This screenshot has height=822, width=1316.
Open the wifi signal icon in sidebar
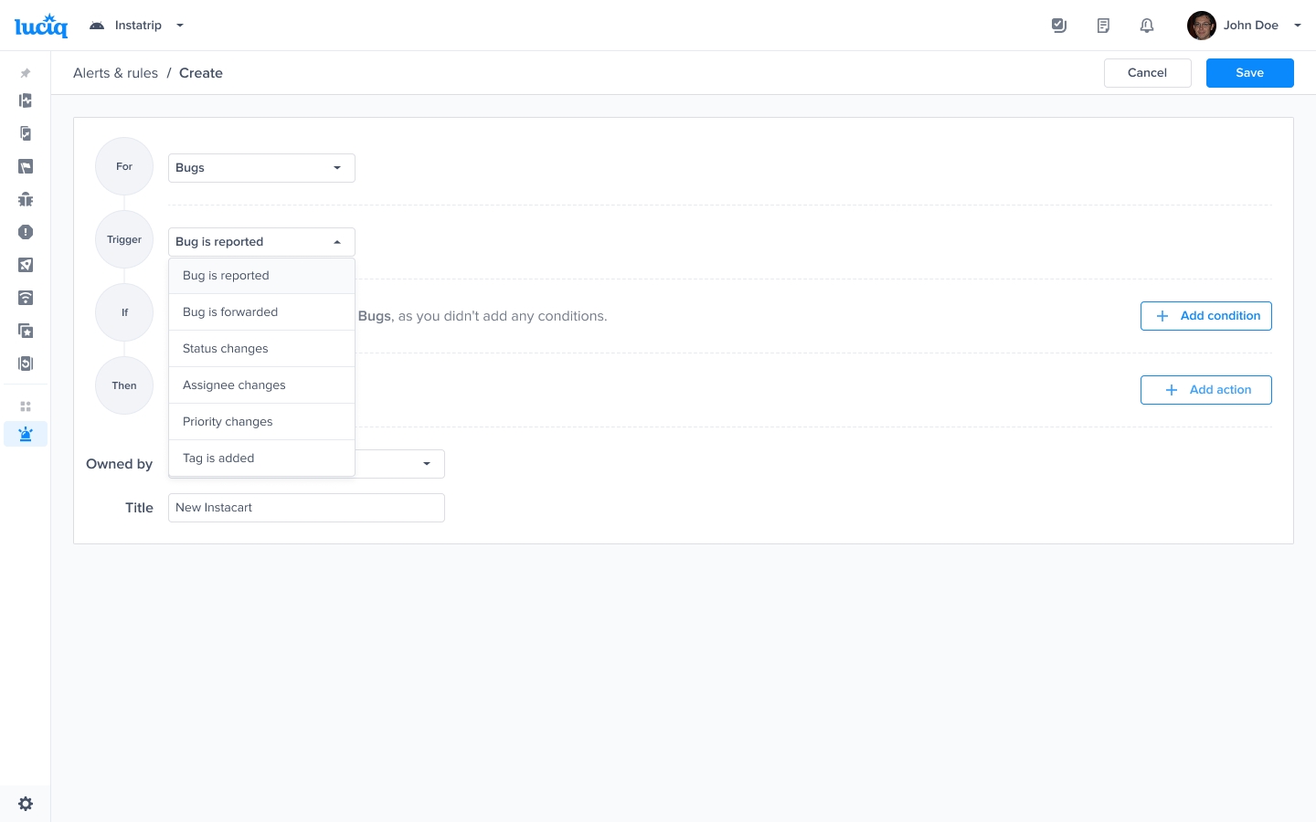point(26,298)
